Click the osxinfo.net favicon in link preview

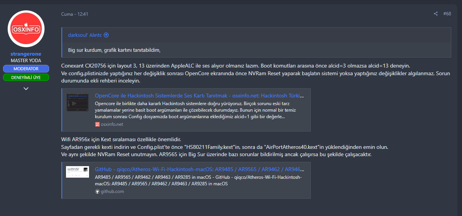pos(97,124)
